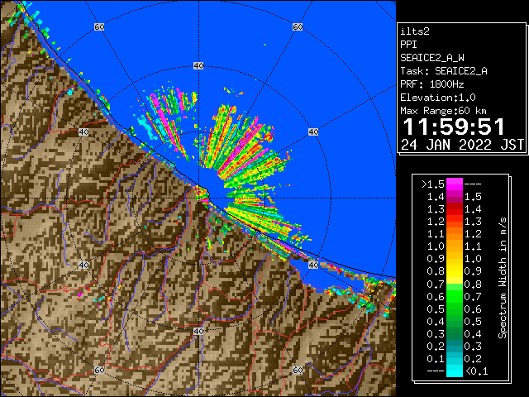This screenshot has width=529, height=397.
Task: Select the date '24 JAN 2022 JST'
Action: point(462,145)
